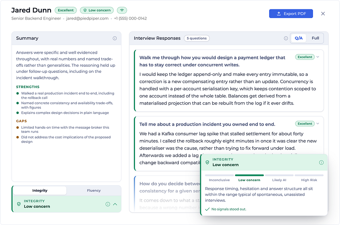The height and width of the screenshot is (225, 340).
Task: Click 'Did not address the cost implications' gap
Action: [66, 139]
